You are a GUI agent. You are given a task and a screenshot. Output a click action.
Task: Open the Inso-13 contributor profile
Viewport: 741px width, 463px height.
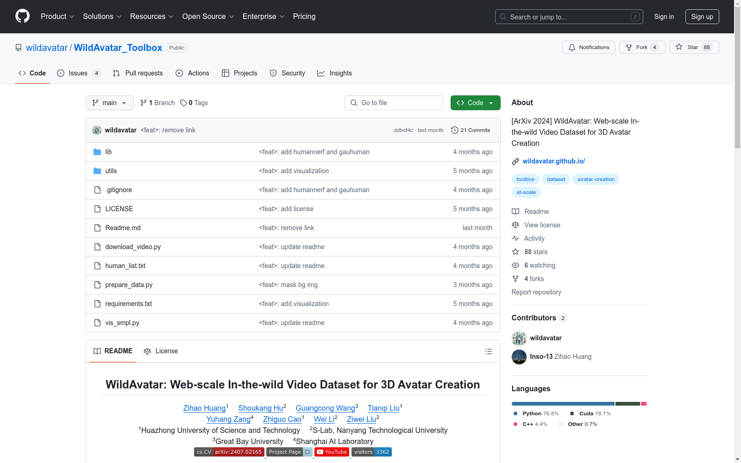pos(541,357)
